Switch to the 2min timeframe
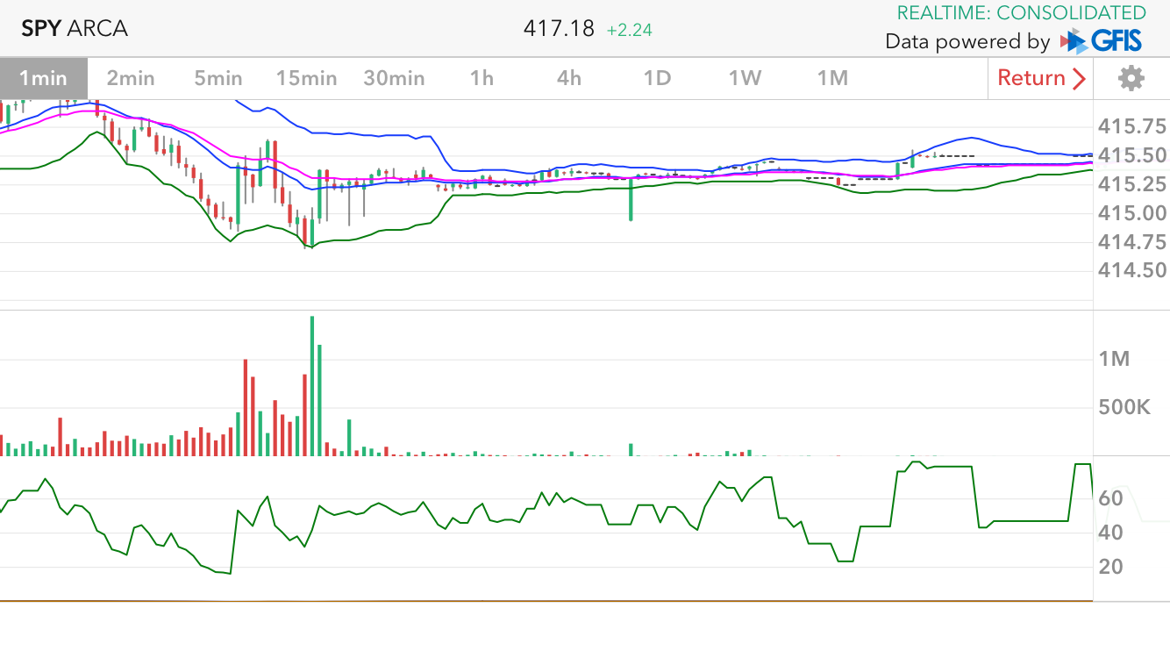Image resolution: width=1170 pixels, height=658 pixels. pyautogui.click(x=131, y=78)
